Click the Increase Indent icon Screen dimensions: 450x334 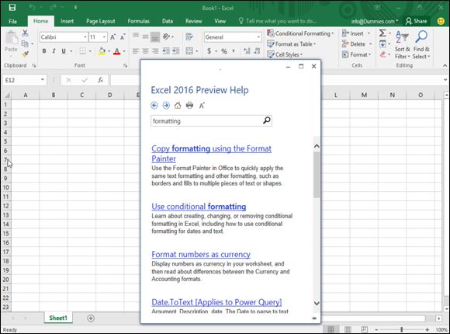coord(175,51)
